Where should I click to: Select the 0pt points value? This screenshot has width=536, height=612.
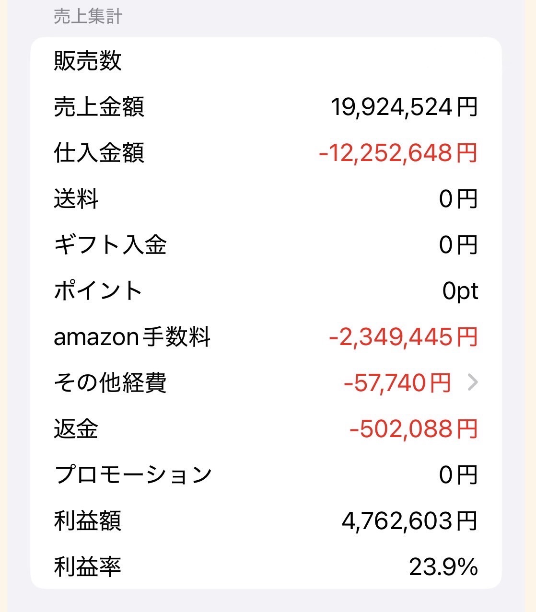(460, 291)
